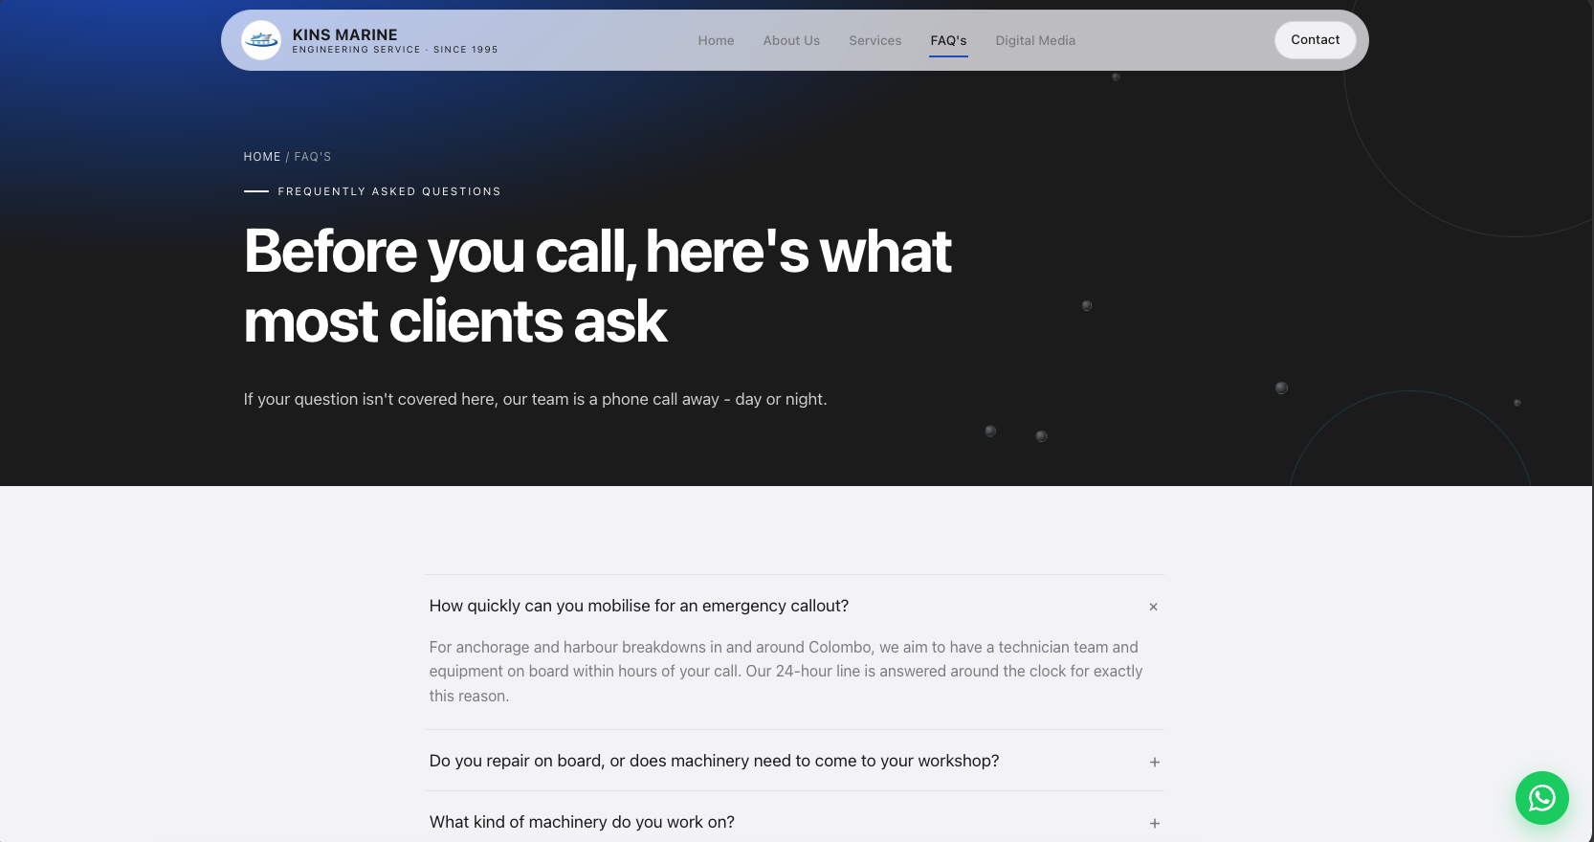
Task: Click "Do you repair on board" question text
Action: tap(714, 761)
